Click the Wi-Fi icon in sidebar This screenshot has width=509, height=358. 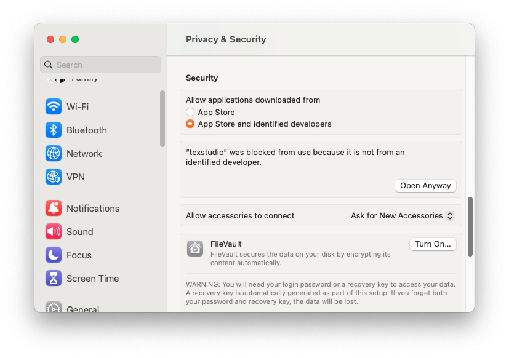pyautogui.click(x=54, y=106)
